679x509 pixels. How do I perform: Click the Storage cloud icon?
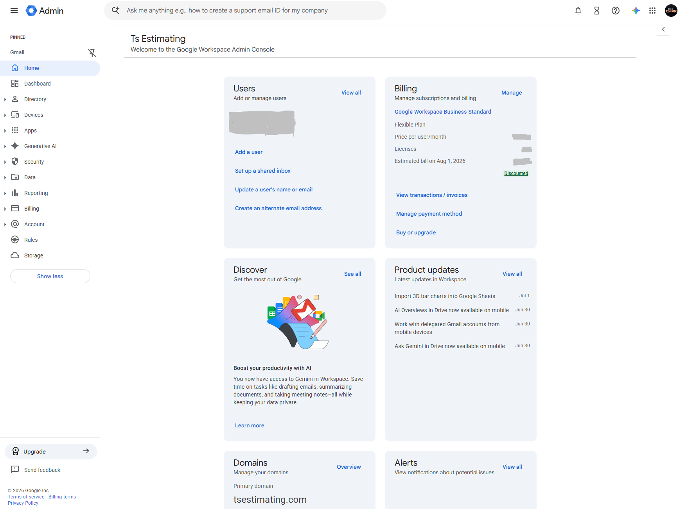[15, 255]
